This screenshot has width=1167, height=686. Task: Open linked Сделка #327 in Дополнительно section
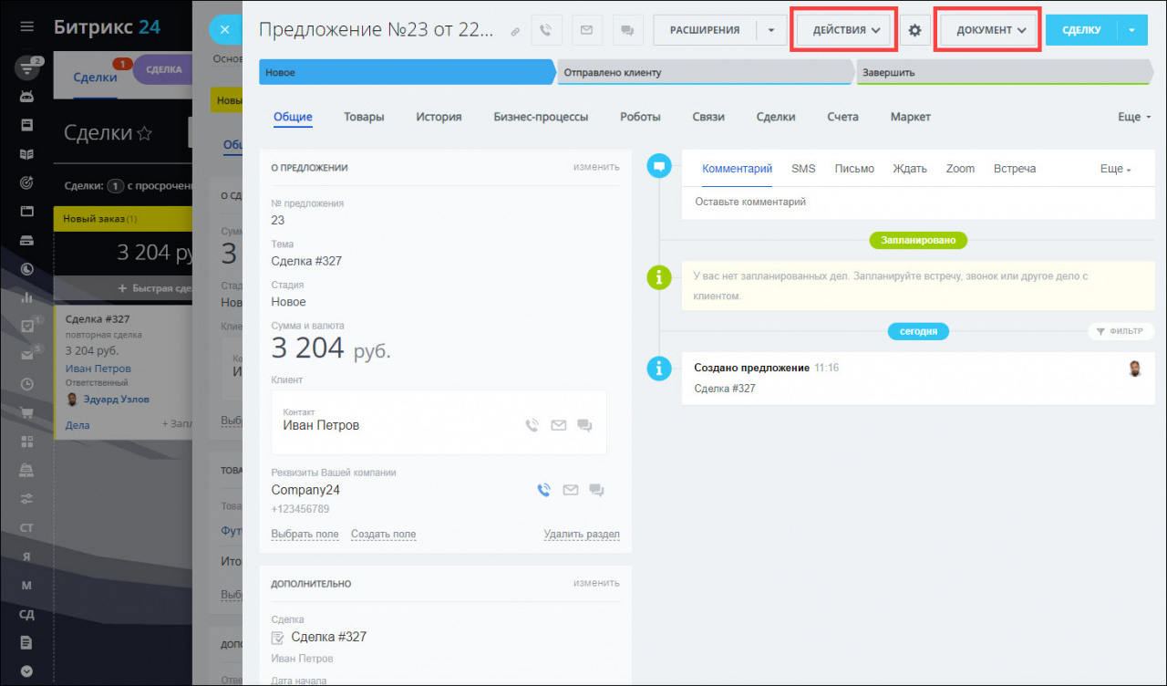coord(328,637)
